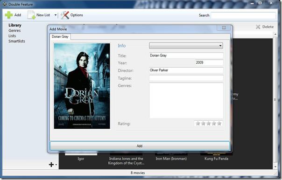Select Indiana Jones and the Kingdom movie
This screenshot has width=282, height=180.
(x=126, y=161)
